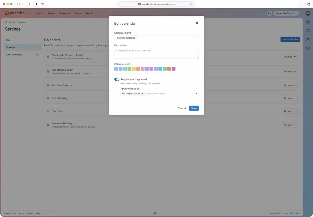Click City Heights Youth calendar name
Screen dimensions: 313x217
[62, 70]
